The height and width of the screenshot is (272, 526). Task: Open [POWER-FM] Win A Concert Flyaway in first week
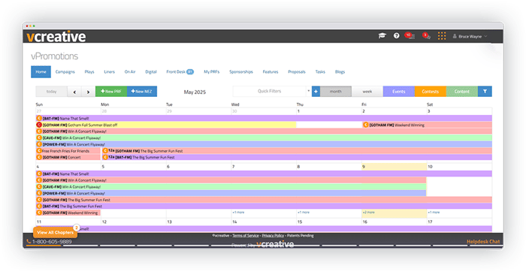(264, 144)
